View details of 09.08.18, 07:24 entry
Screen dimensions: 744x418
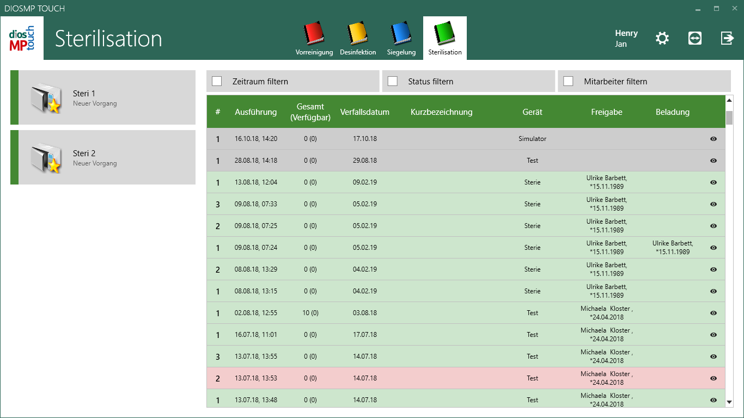pyautogui.click(x=713, y=248)
